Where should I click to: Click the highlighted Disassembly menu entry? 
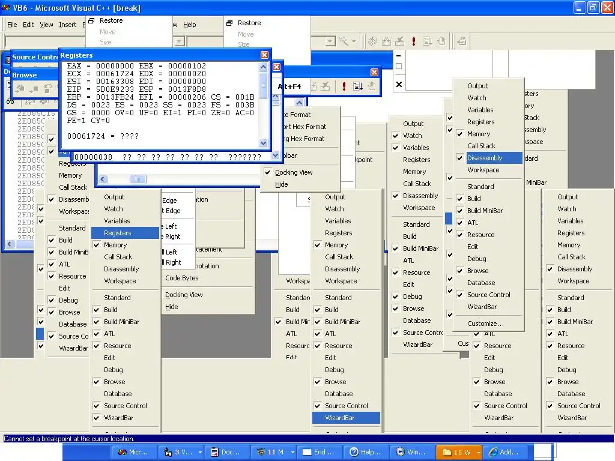(x=488, y=158)
